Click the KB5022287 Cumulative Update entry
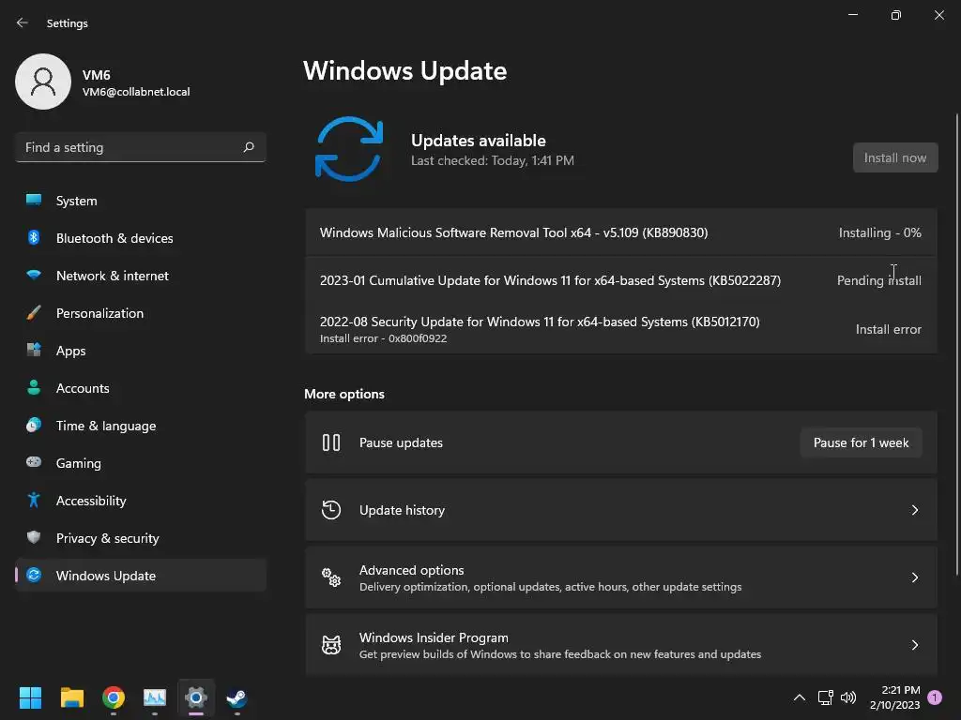 click(x=621, y=280)
